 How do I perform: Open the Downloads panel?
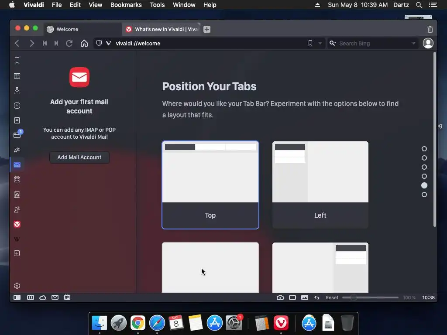[x=17, y=91]
